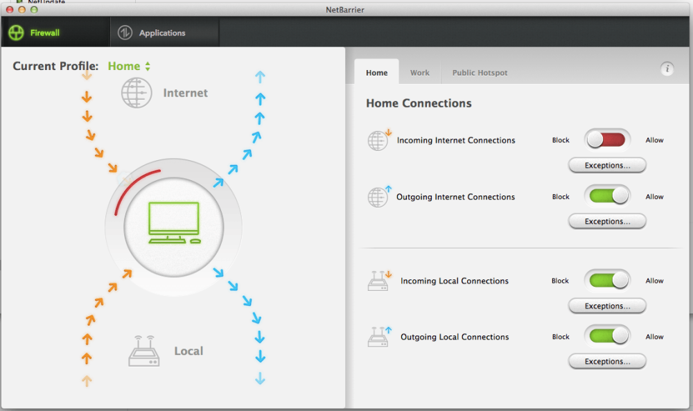This screenshot has height=411, width=693.
Task: Click the NetBarrier window title
Action: tap(344, 10)
